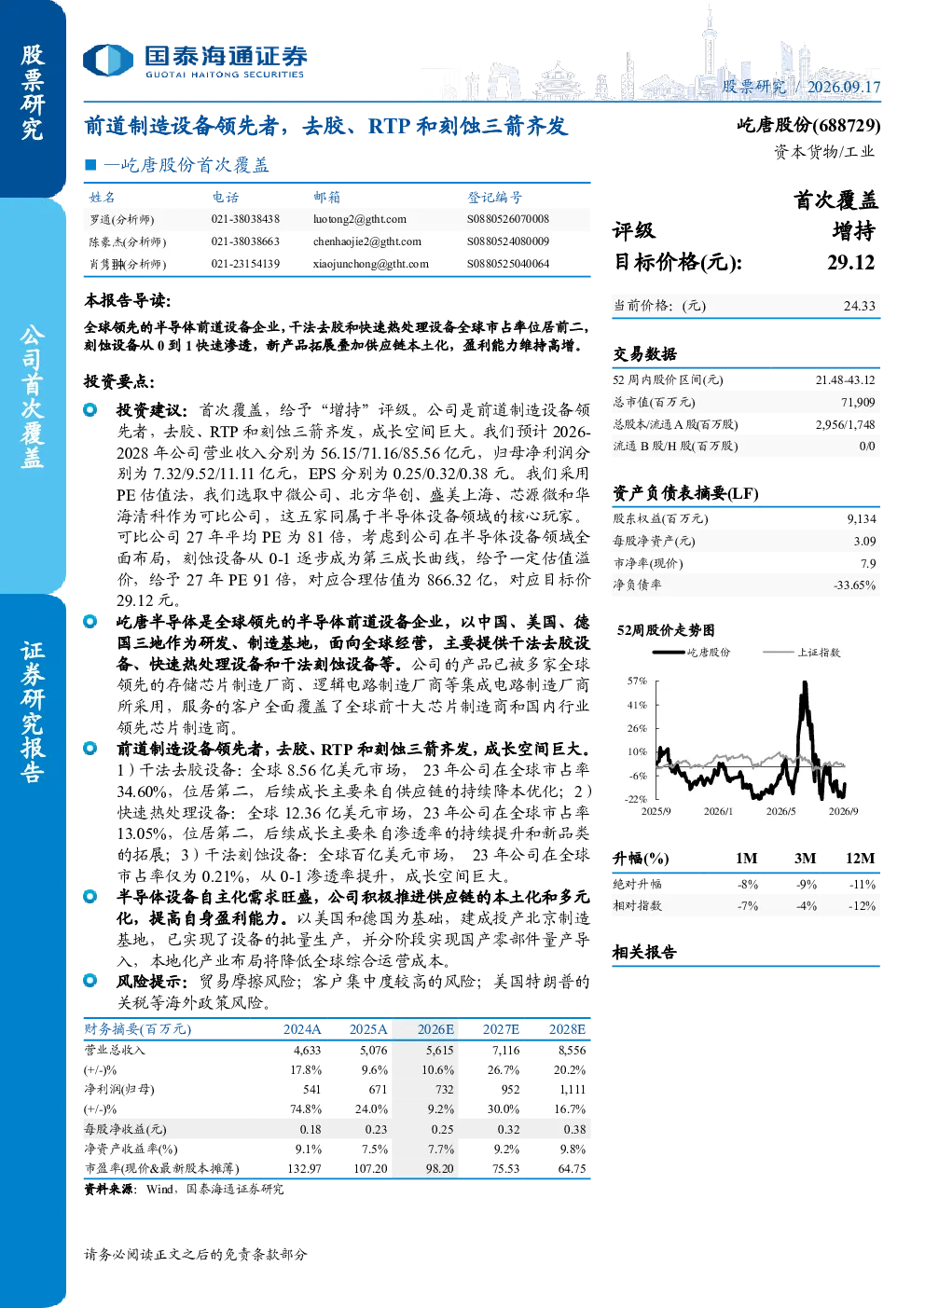Click the 公司首次覆盖 left sidebar tab
Screen dimensions: 925x1308
click(33, 395)
